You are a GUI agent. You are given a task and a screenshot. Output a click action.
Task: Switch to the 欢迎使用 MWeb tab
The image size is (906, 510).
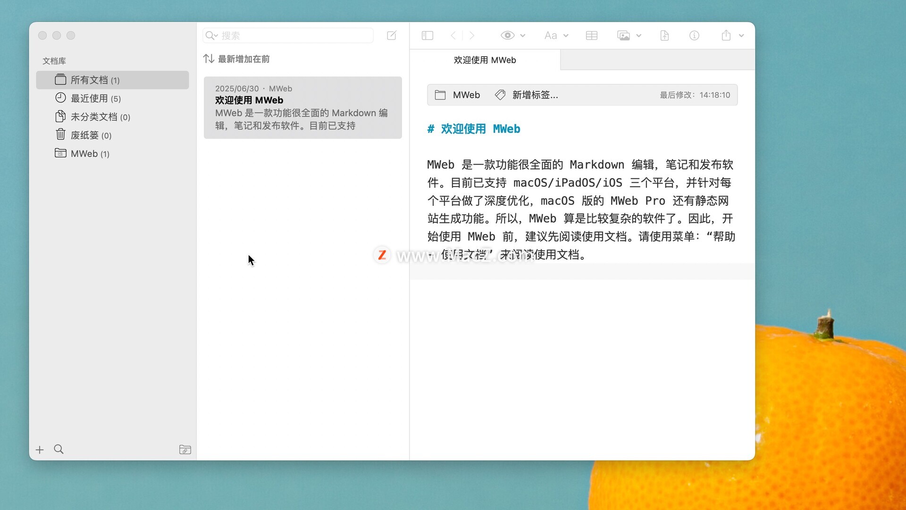(485, 60)
